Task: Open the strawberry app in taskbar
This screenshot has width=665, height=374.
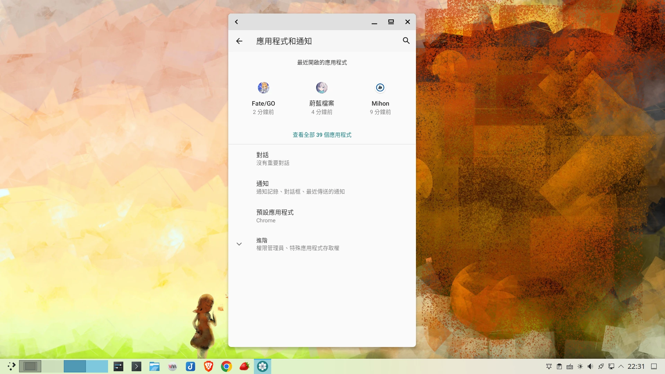Action: tap(245, 366)
